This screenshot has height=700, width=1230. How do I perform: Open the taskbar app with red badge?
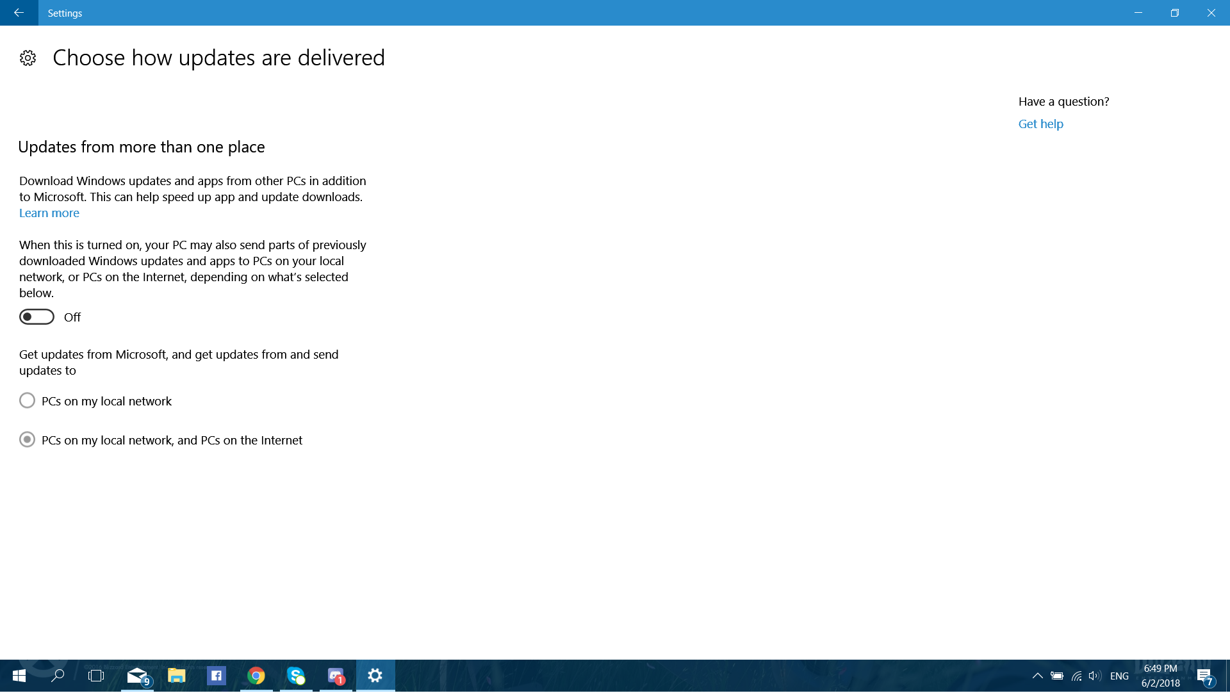click(x=336, y=676)
